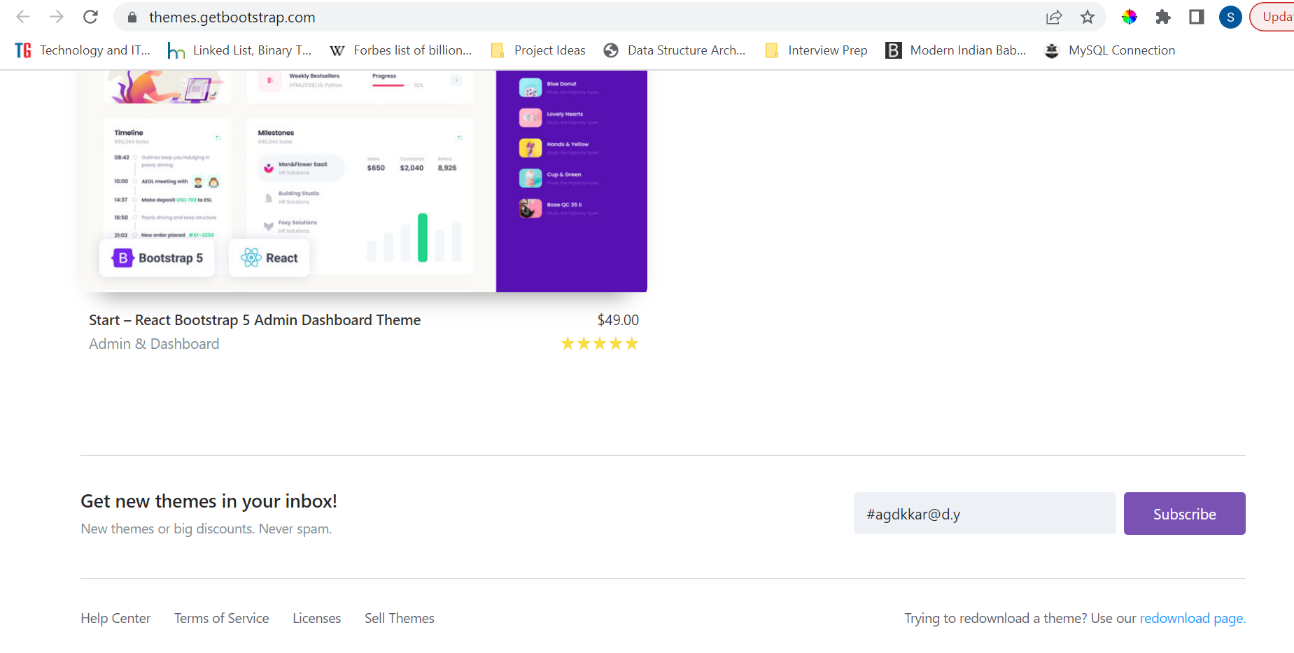1294x653 pixels.
Task: Reload the current page
Action: point(90,17)
